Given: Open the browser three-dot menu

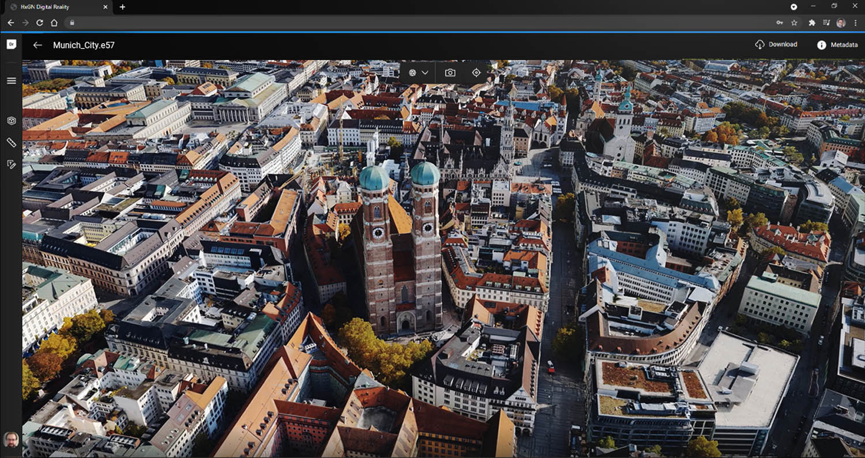Looking at the screenshot, I should 855,22.
